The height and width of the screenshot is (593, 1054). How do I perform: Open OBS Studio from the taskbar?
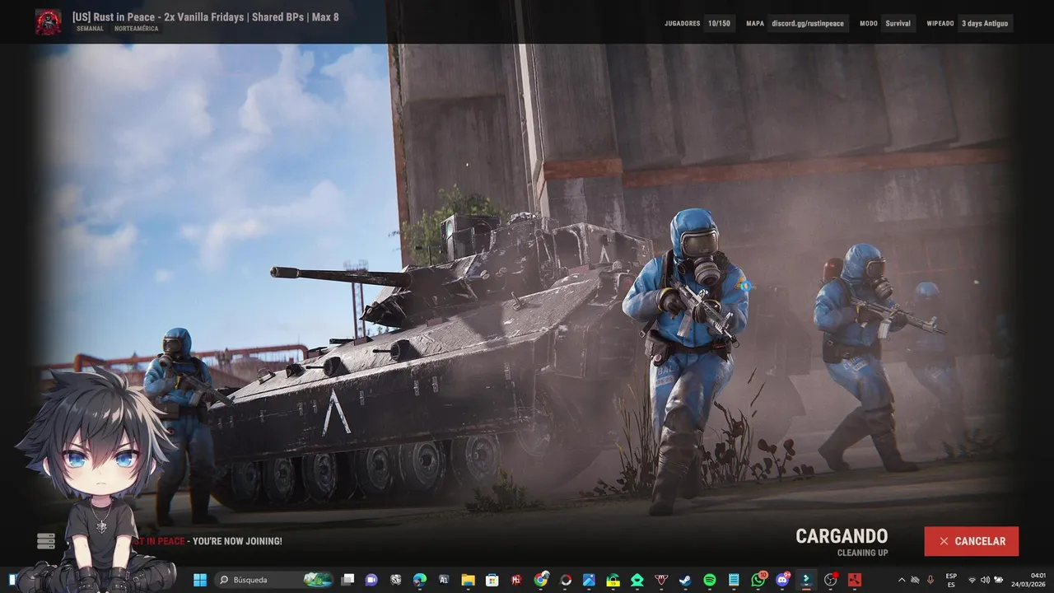(x=830, y=580)
